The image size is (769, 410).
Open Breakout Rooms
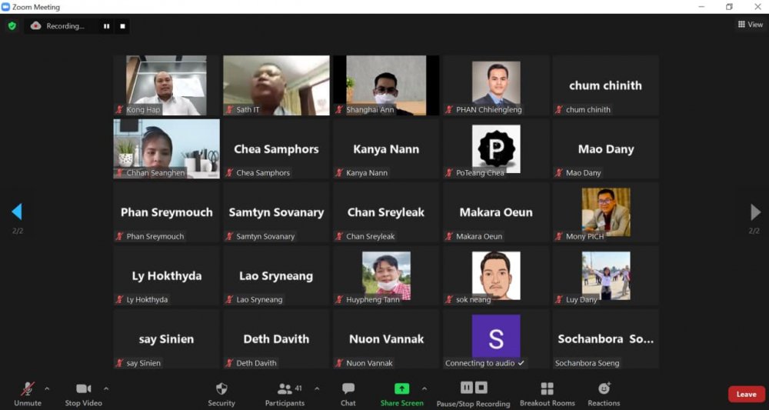pos(547,389)
